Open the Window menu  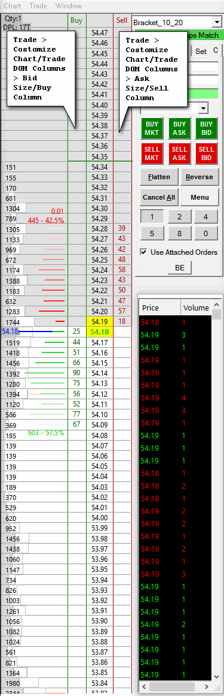(x=69, y=6)
